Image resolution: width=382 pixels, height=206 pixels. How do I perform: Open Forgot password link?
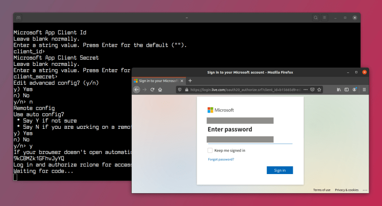[x=221, y=159]
